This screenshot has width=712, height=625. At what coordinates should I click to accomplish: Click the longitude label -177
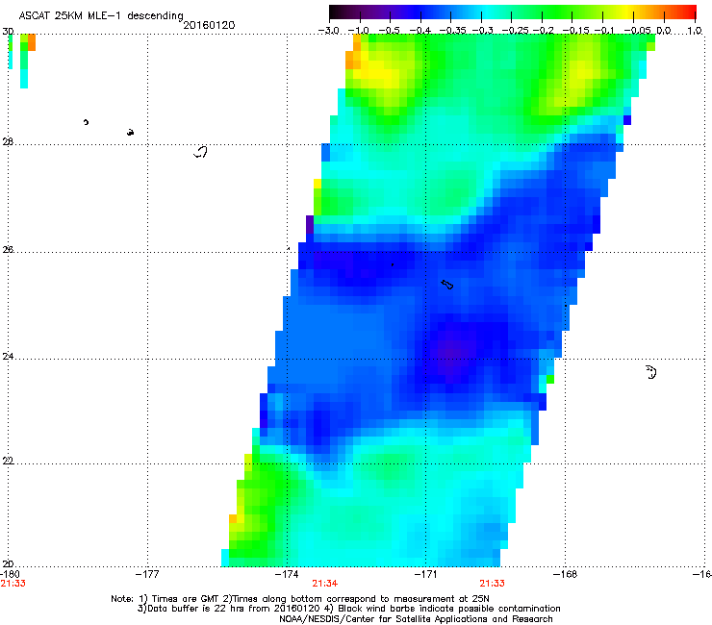(x=147, y=574)
